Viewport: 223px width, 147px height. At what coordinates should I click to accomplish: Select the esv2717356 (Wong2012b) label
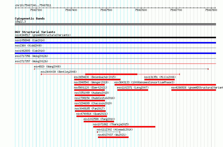click(32, 56)
